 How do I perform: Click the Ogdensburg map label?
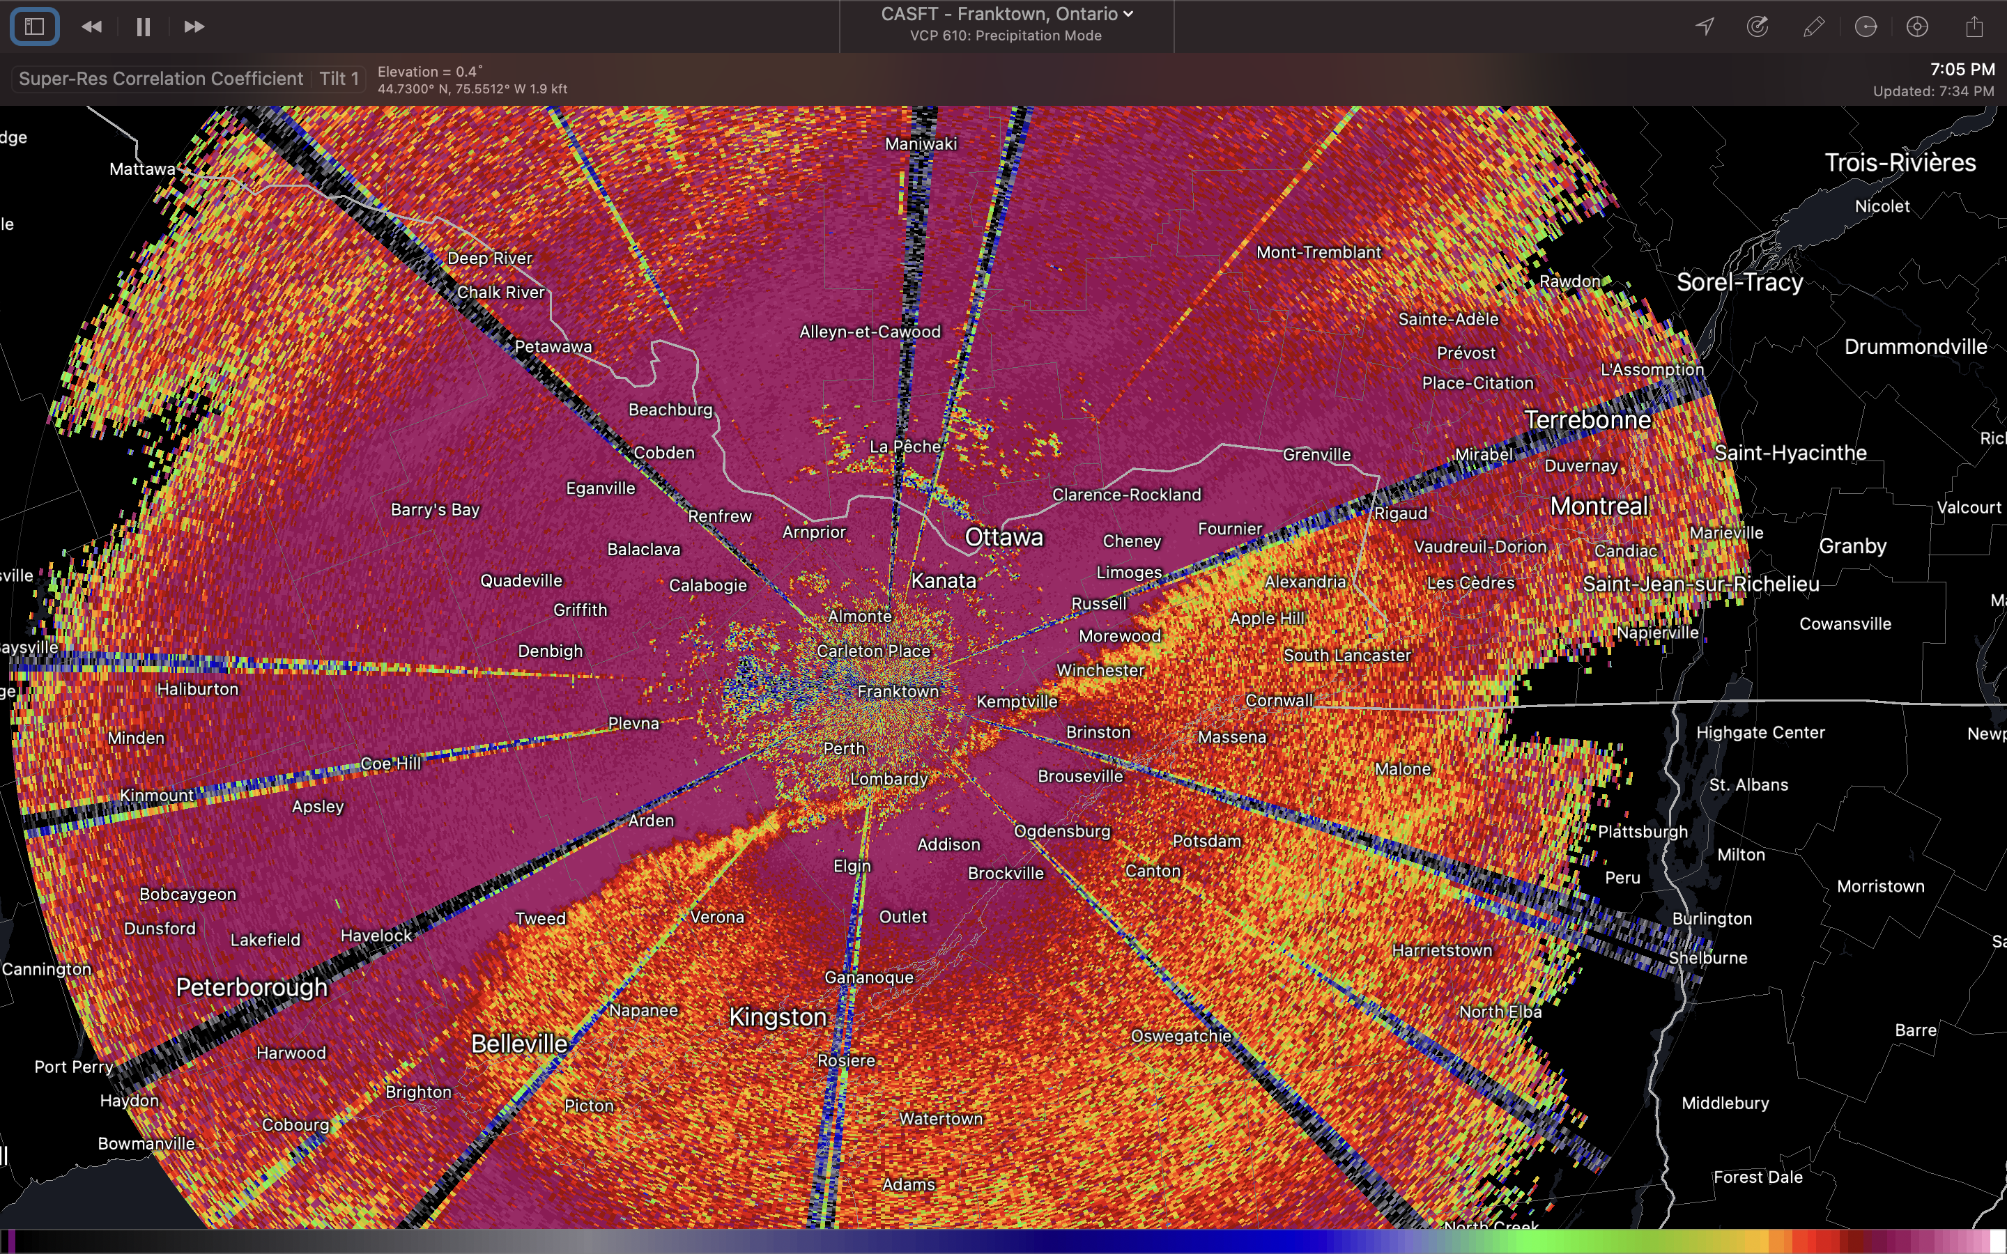[x=1061, y=831]
